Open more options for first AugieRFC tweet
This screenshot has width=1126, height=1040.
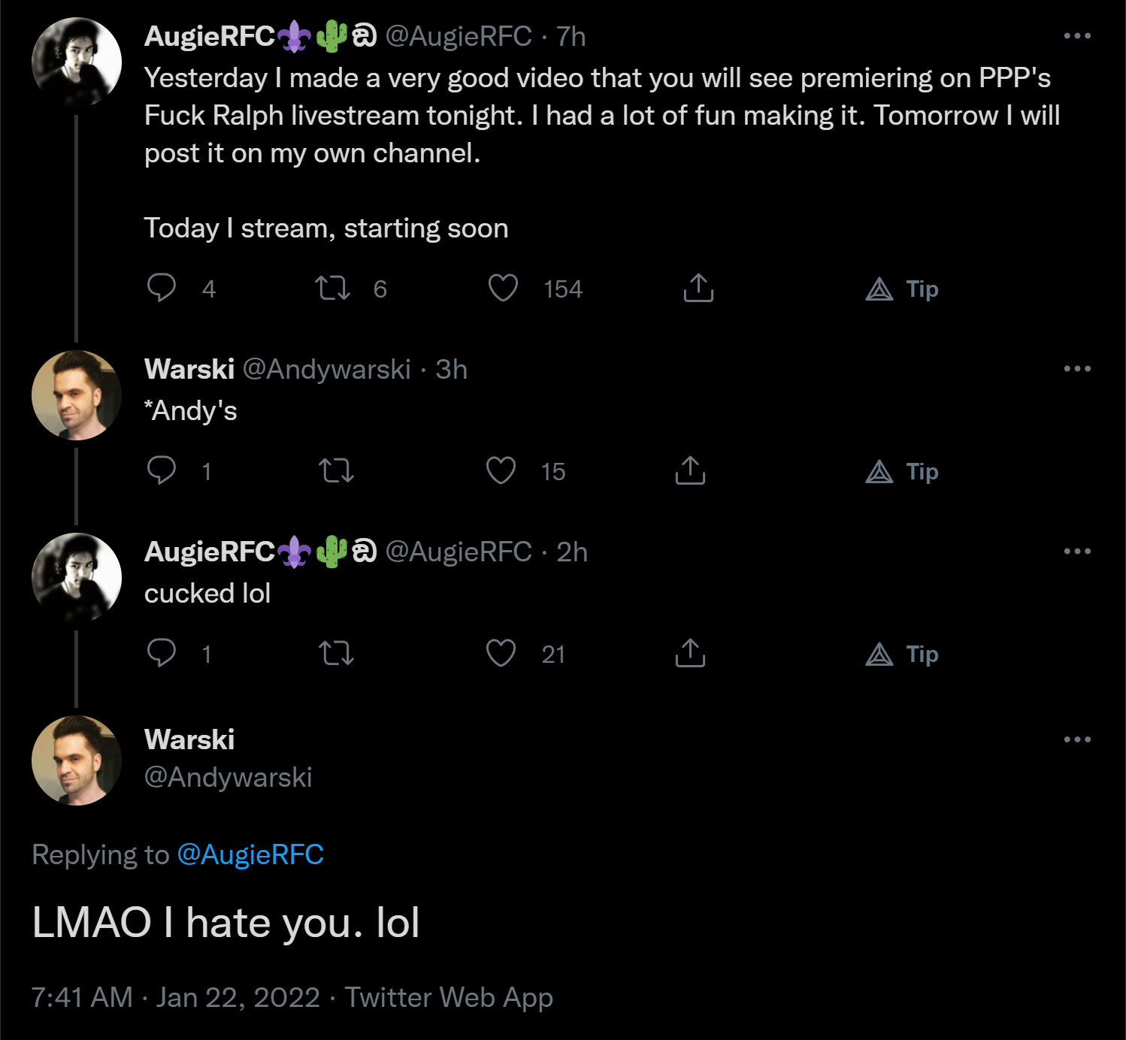pos(1077,35)
